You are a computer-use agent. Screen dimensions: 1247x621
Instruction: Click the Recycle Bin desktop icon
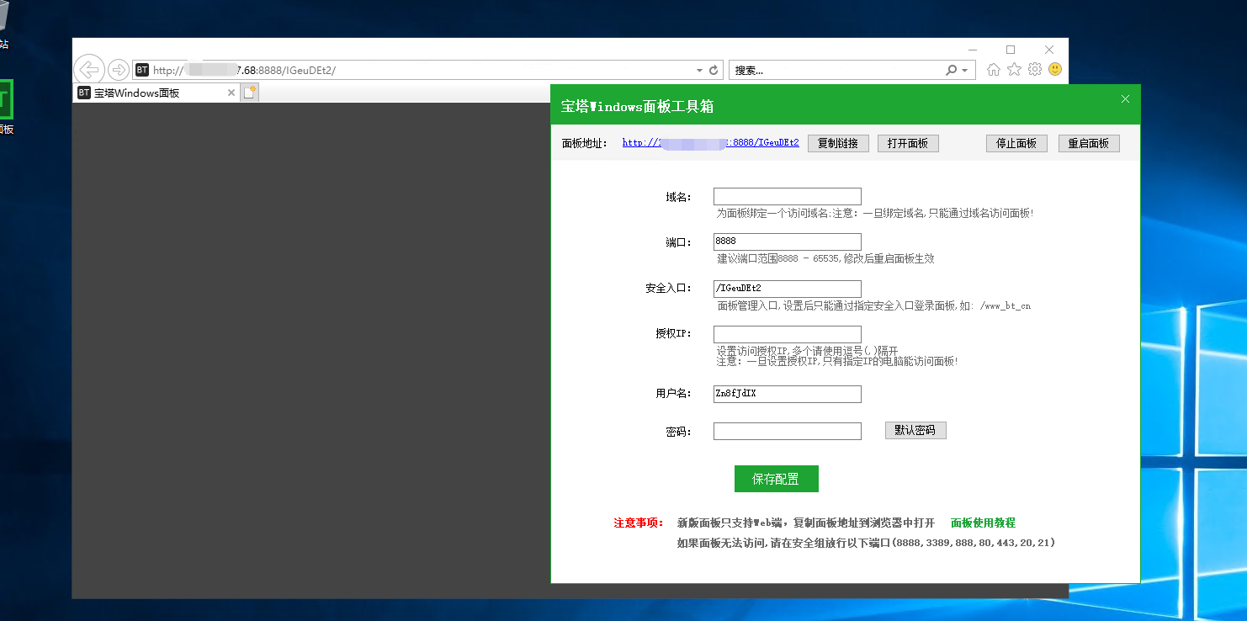4,25
